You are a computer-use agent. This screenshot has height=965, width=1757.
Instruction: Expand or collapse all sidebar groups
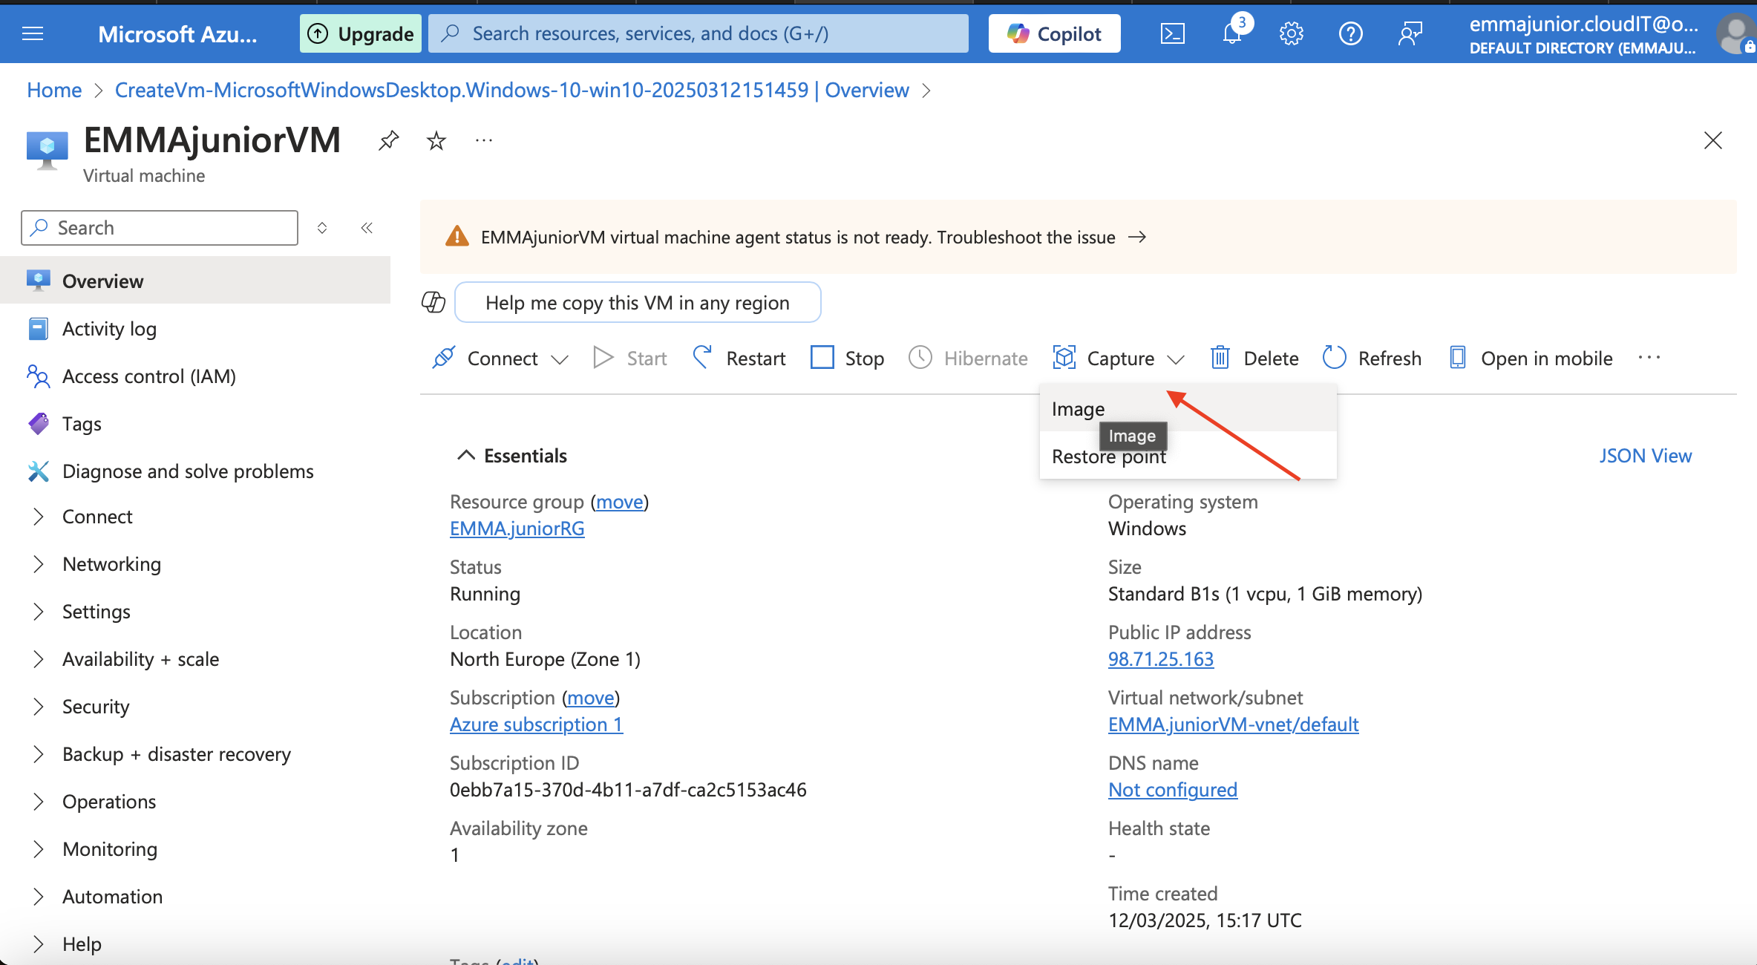[322, 228]
